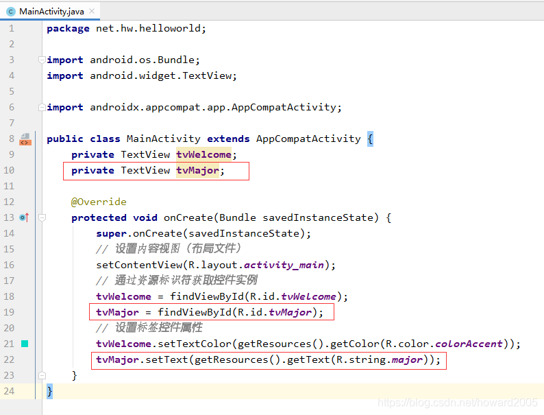Click 'setText' method call on line 22
544x415 pixels.
pos(166,359)
